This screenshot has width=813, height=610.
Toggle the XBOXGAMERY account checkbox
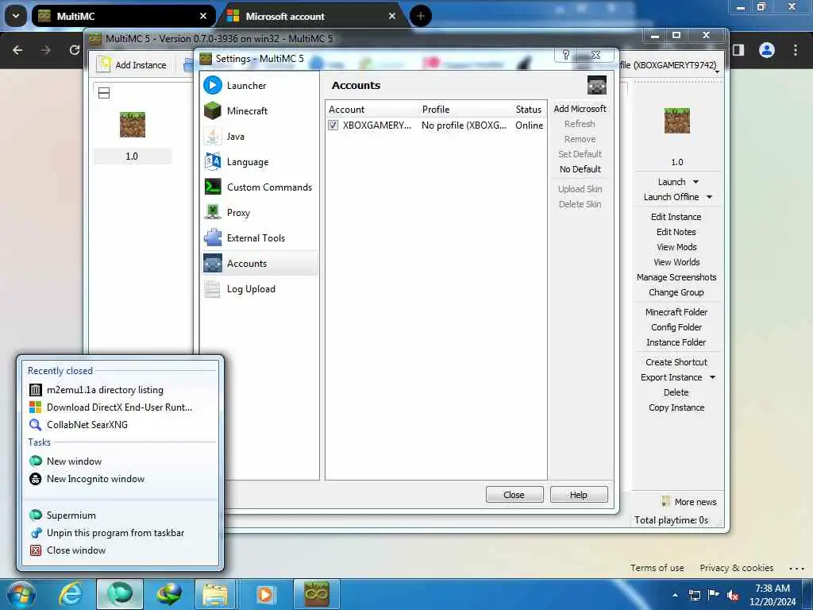[333, 125]
